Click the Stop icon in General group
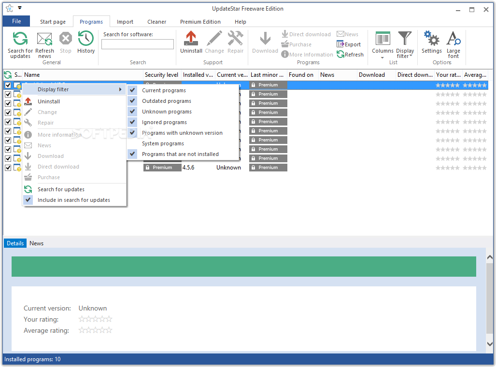 66,39
